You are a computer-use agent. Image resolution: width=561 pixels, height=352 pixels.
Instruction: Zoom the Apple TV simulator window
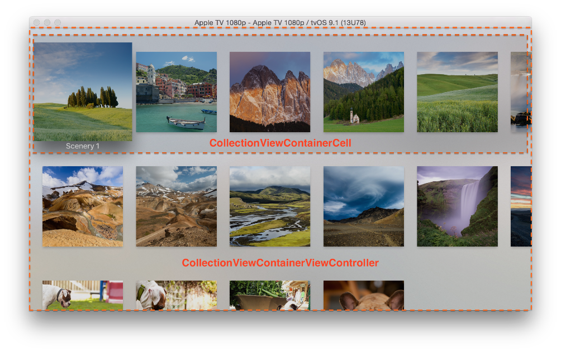click(x=57, y=22)
